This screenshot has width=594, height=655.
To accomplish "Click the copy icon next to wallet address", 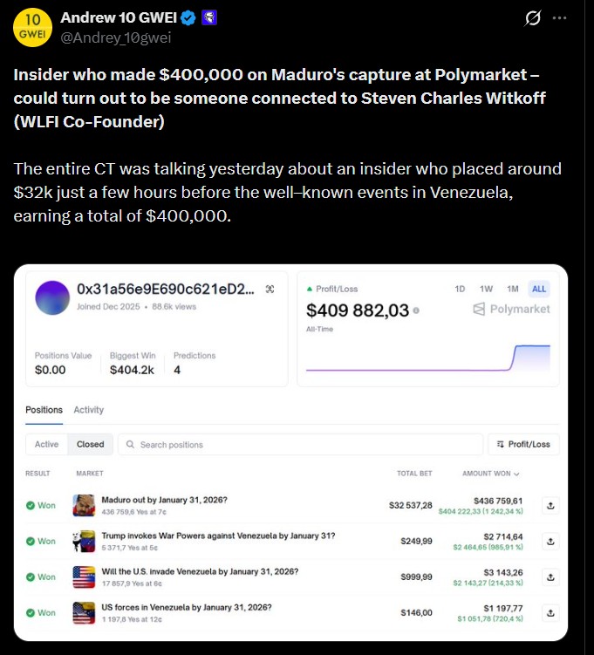I will (x=270, y=289).
